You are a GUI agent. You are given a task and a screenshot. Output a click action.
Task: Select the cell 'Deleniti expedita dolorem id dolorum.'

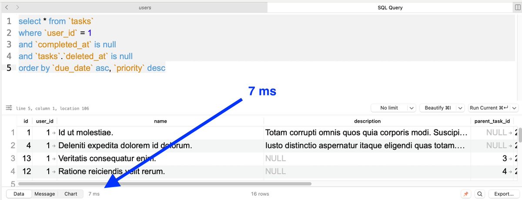(x=161, y=145)
